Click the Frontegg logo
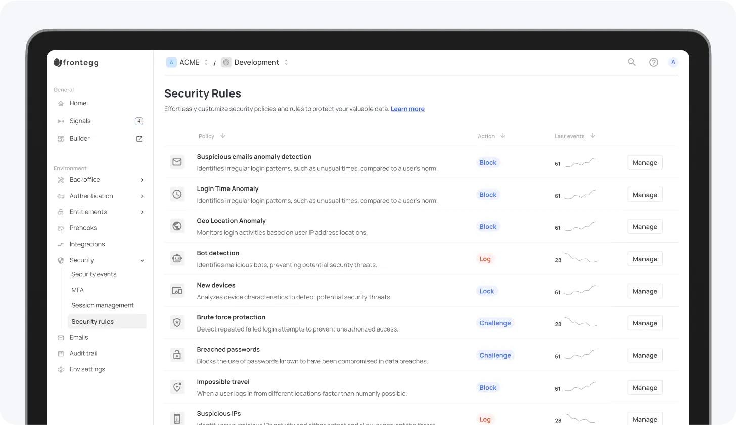736x425 pixels. 76,63
